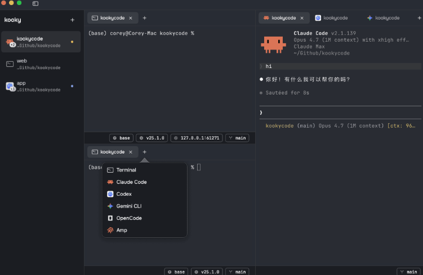
Task: Select the Claude kookycode tab in right pane
Action: click(284, 18)
